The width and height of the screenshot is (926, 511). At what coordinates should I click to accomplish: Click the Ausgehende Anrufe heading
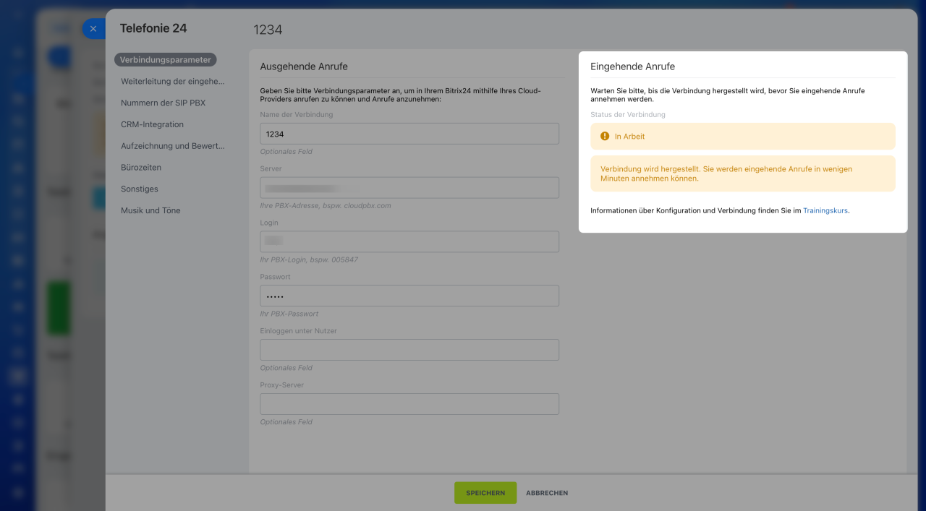coord(304,66)
